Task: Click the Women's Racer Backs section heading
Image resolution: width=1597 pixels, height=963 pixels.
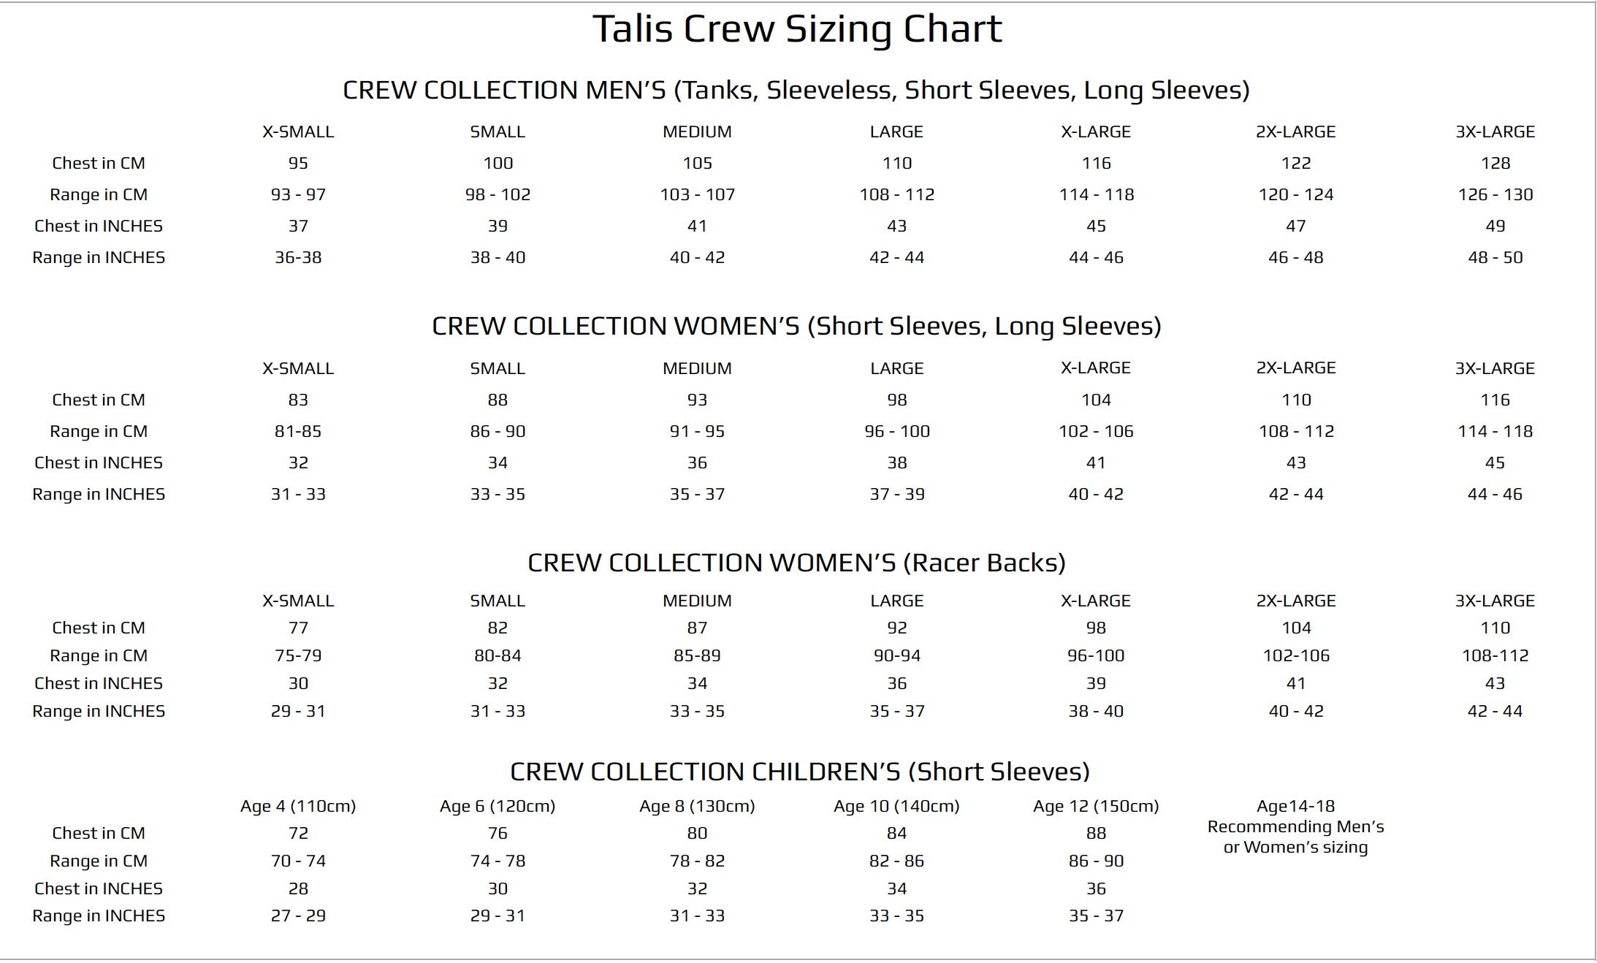Action: point(796,563)
